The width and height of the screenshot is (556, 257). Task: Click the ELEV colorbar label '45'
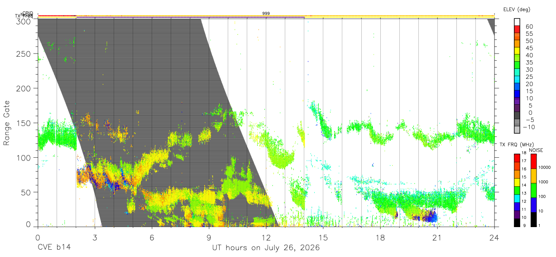pos(529,48)
